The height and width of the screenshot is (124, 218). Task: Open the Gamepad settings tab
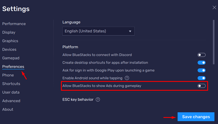[11, 58]
